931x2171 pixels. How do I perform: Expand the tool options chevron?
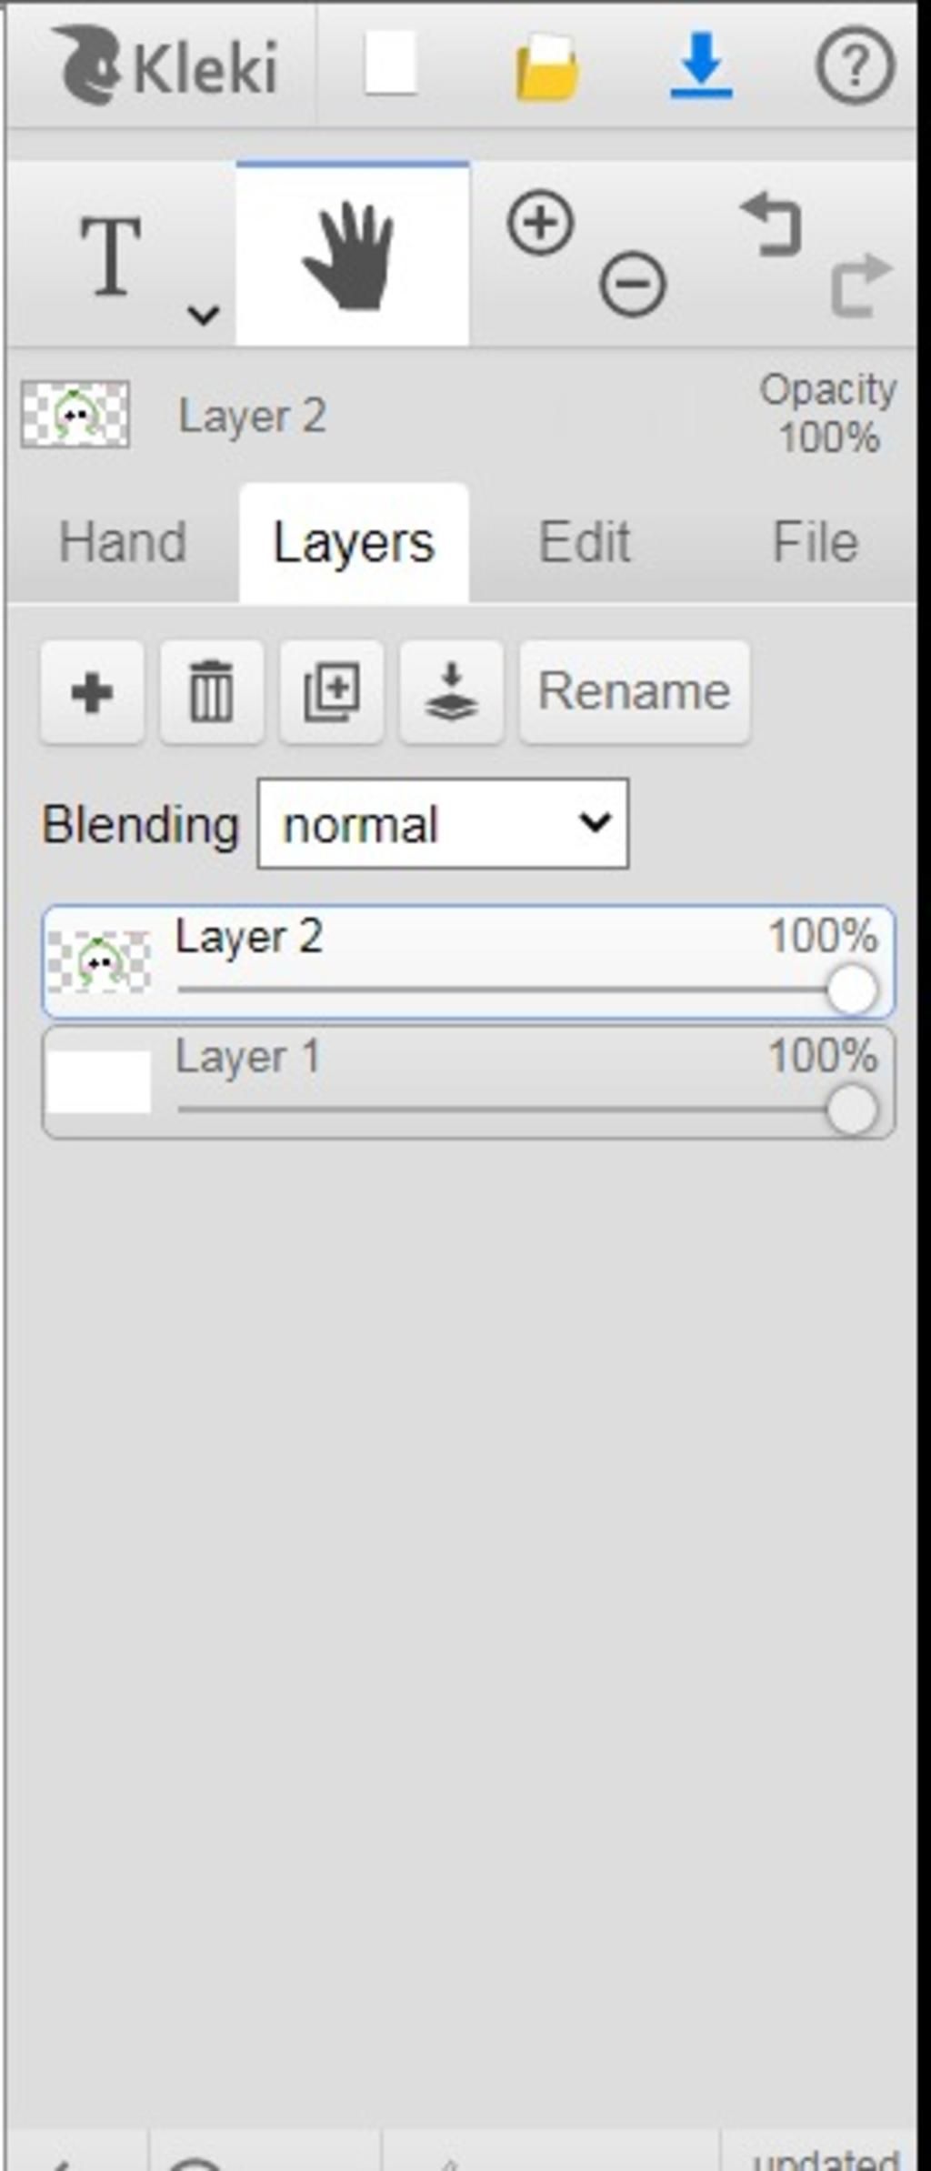[x=203, y=315]
